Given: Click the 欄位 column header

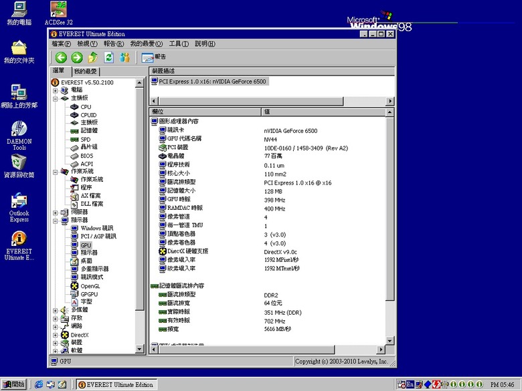Looking at the screenshot, I should (x=205, y=112).
